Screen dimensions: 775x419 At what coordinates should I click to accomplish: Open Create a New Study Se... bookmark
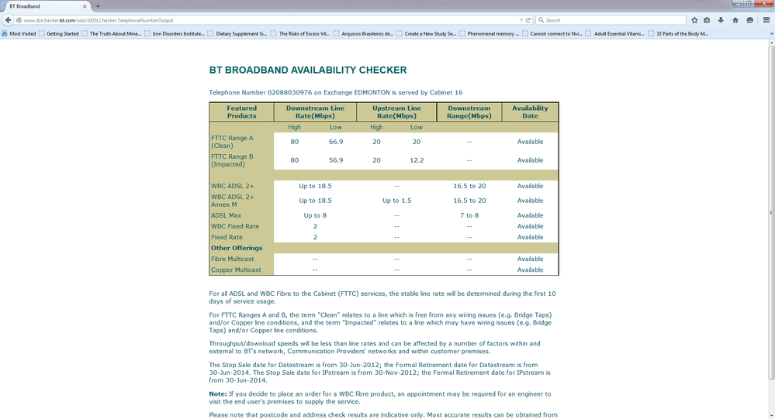[426, 33]
